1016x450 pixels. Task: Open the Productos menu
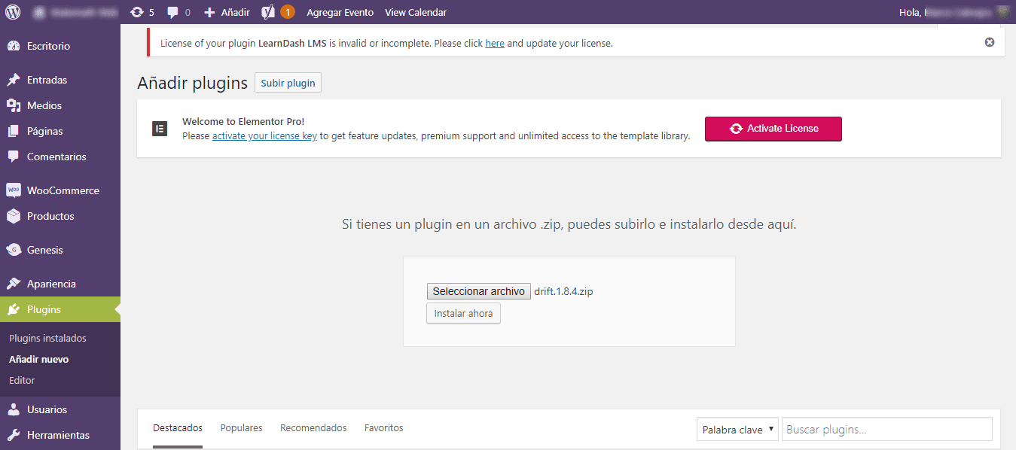tap(50, 216)
